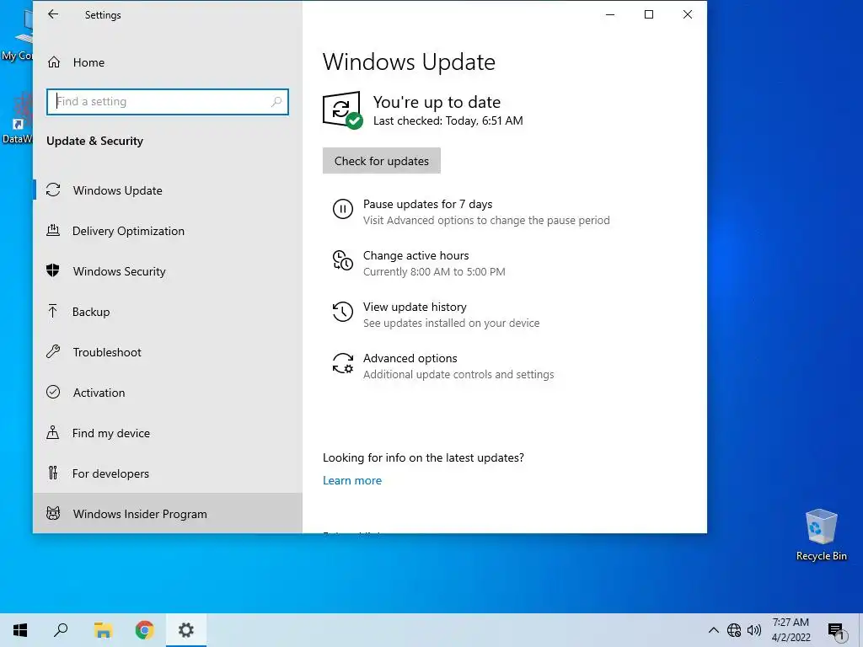Click the 'Windows Update' page title
Viewport: 863px width, 647px height.
409,61
